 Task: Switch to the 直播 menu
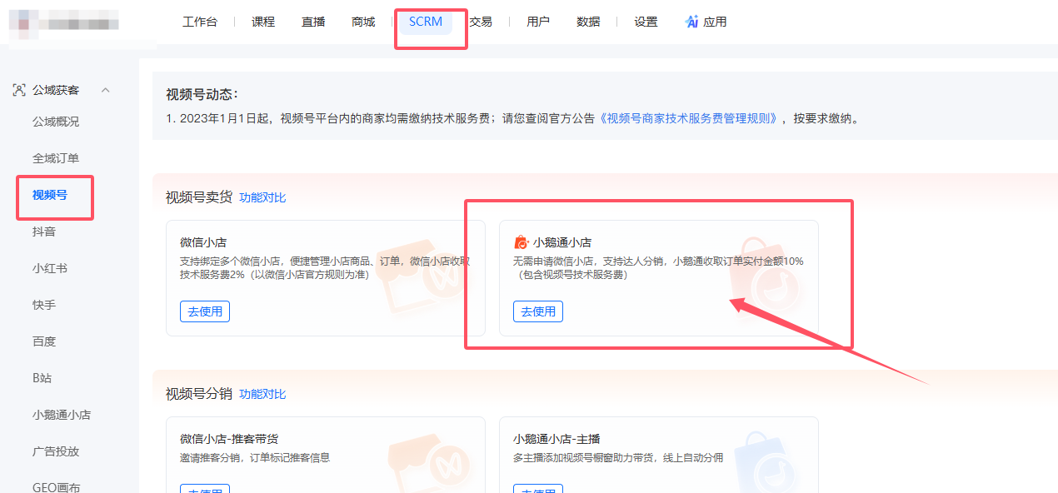coord(313,22)
